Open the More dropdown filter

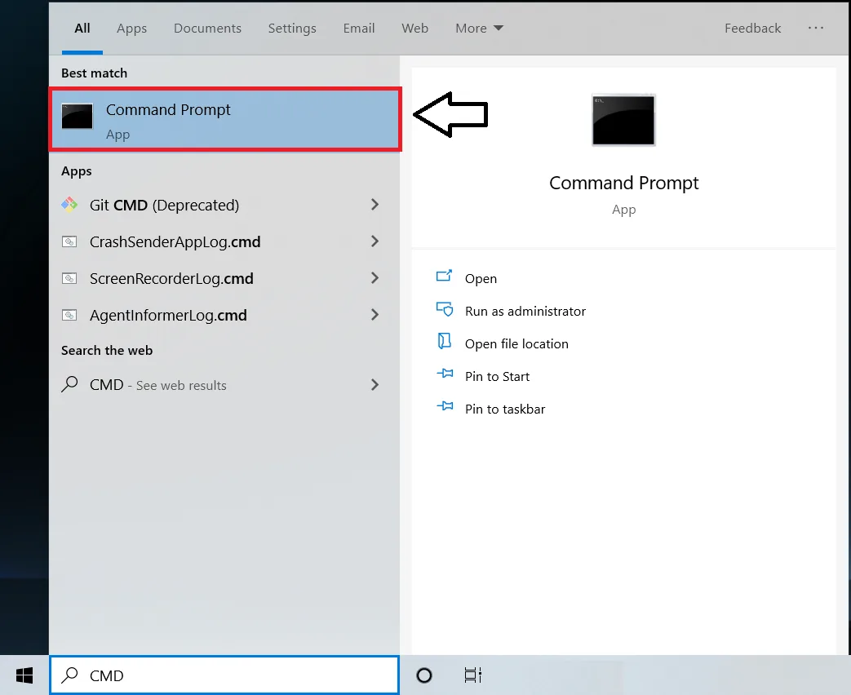(479, 29)
